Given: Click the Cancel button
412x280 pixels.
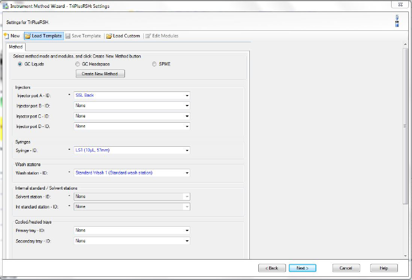Looking at the screenshot, I should tap(346, 268).
